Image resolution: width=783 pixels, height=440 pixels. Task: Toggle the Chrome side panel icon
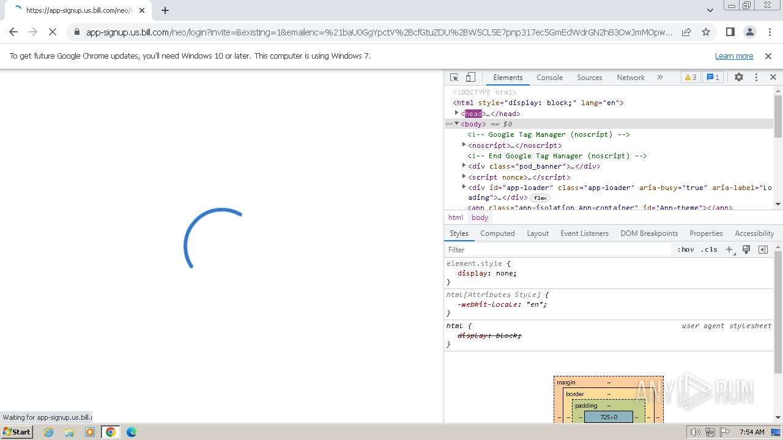(x=730, y=32)
